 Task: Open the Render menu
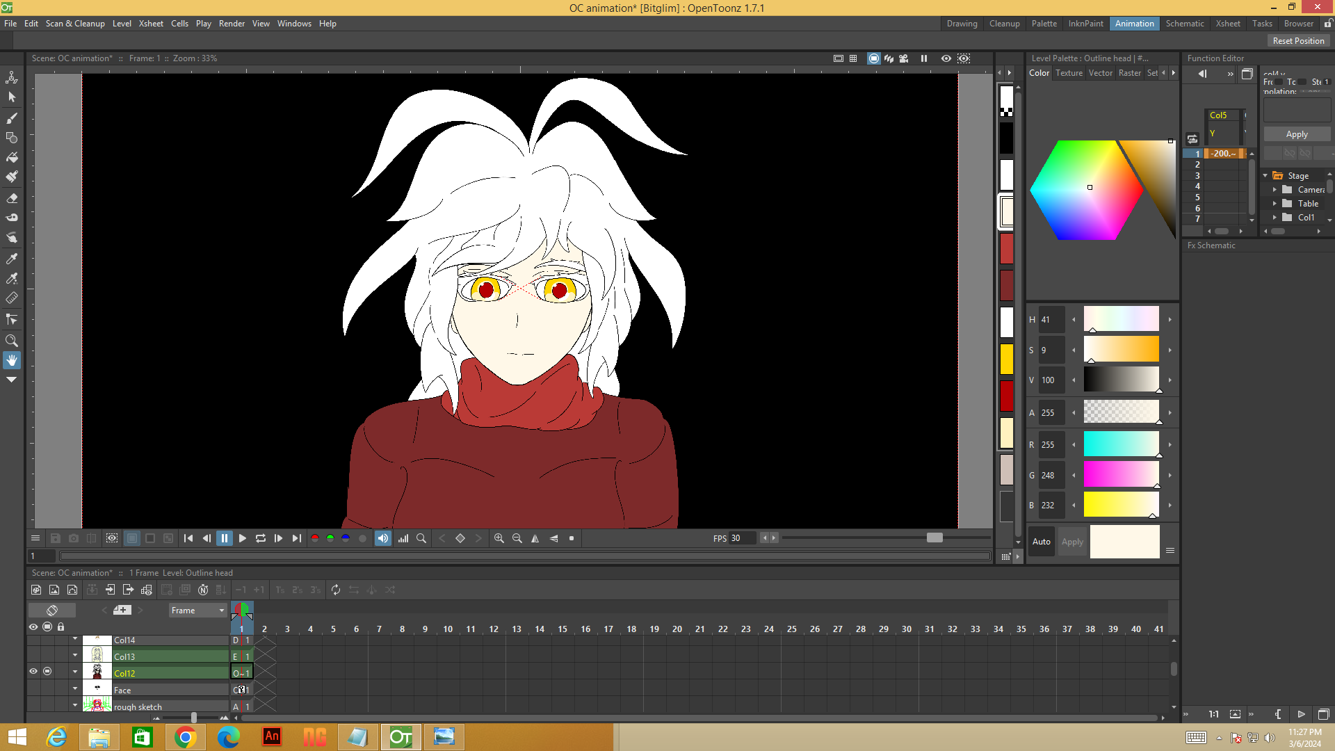tap(232, 24)
